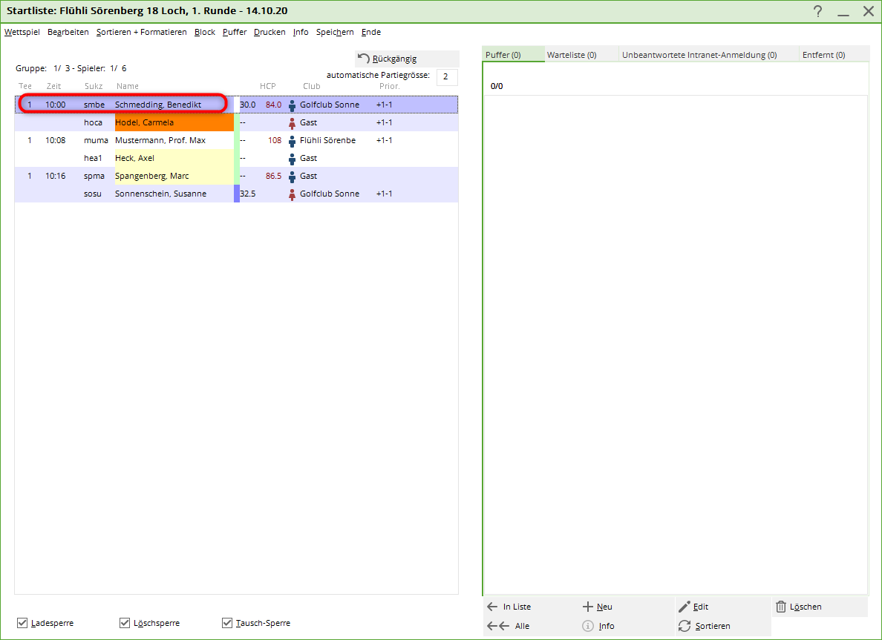Viewport: 882px width, 640px height.
Task: Disable the Tausch-Sperre checkbox
Action: [x=227, y=623]
